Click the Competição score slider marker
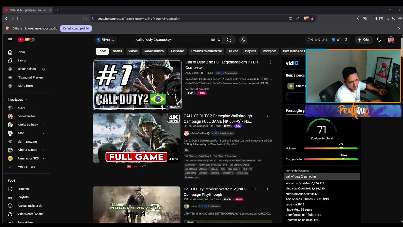Image resolution: width=403 pixels, height=227 pixels. [343, 159]
